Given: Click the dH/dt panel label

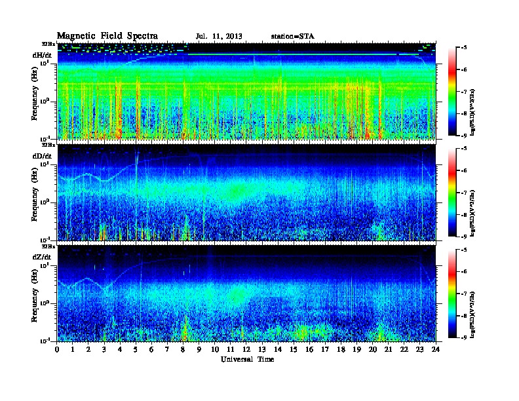Looking at the screenshot, I should click(x=42, y=55).
